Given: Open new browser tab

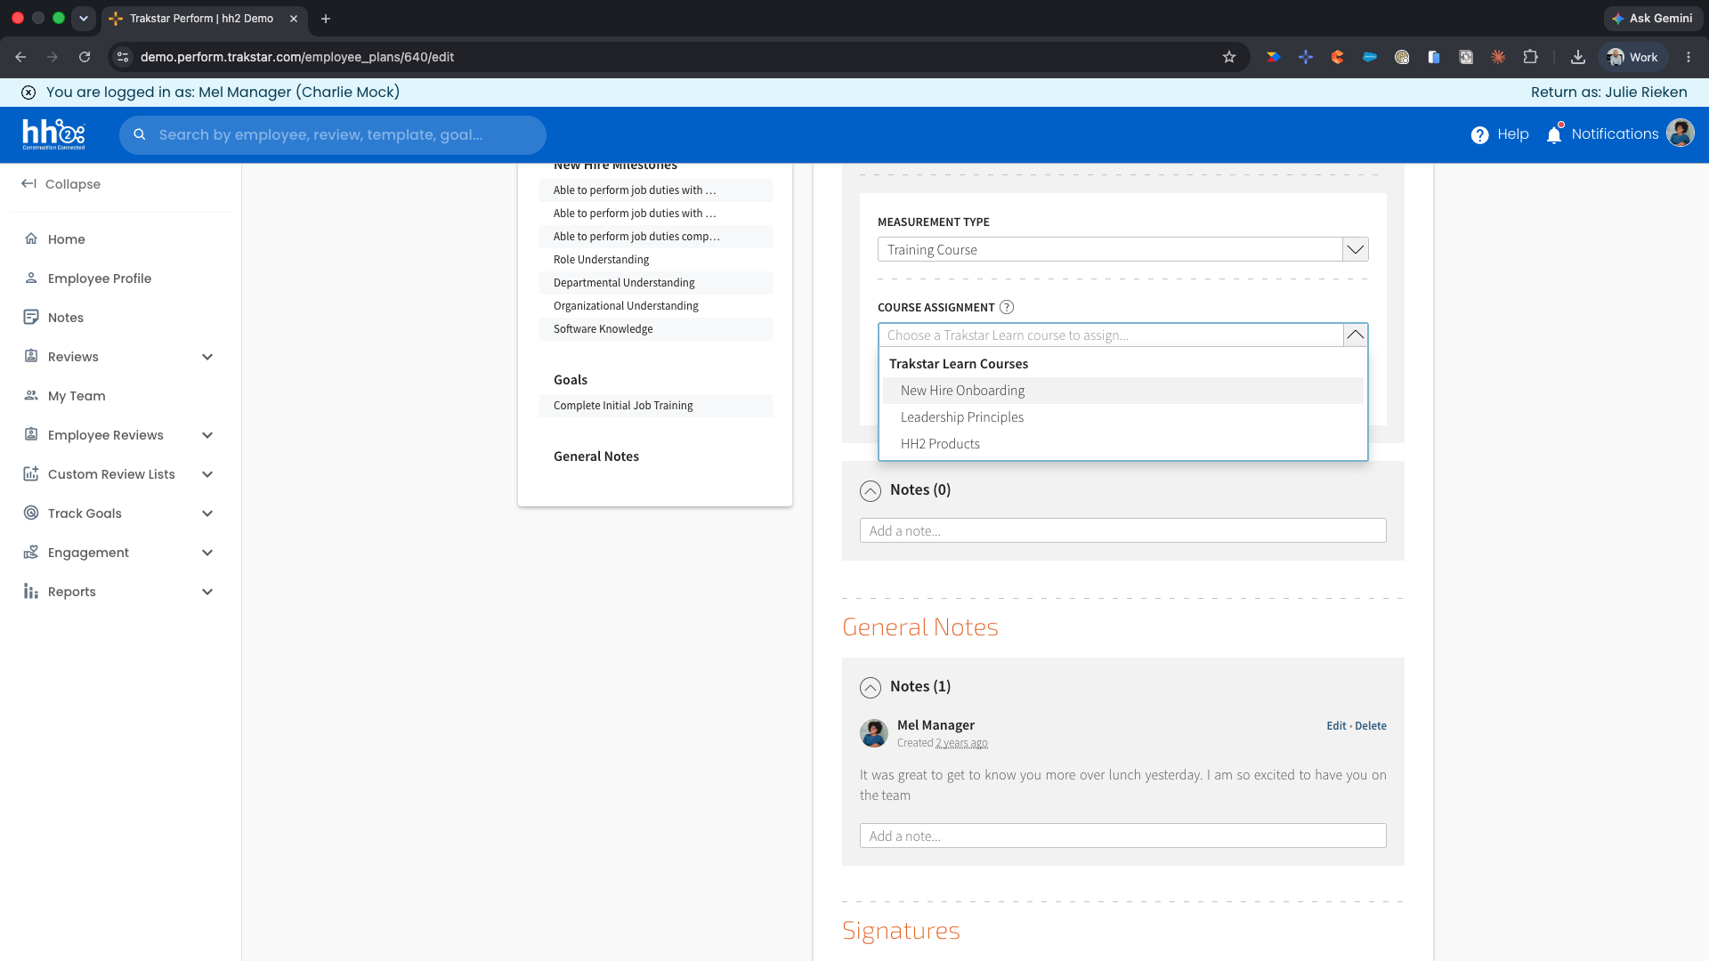Looking at the screenshot, I should (326, 19).
